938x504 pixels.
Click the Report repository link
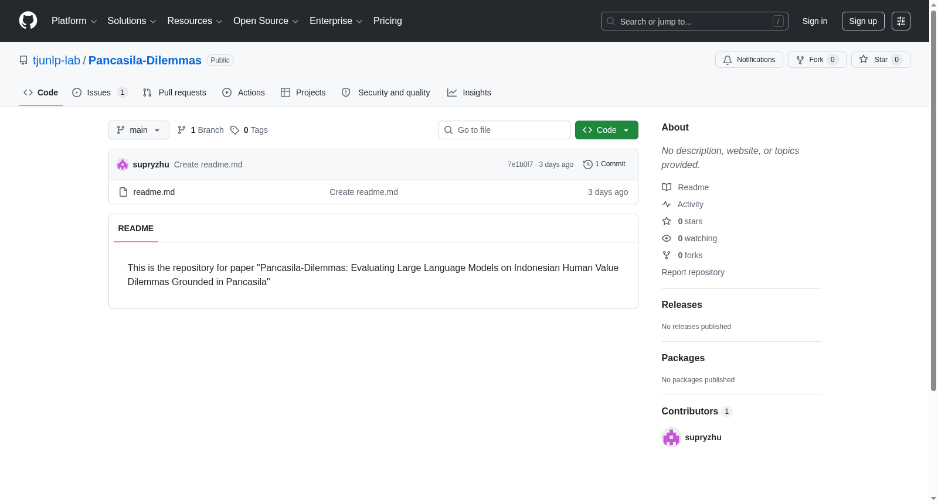693,272
